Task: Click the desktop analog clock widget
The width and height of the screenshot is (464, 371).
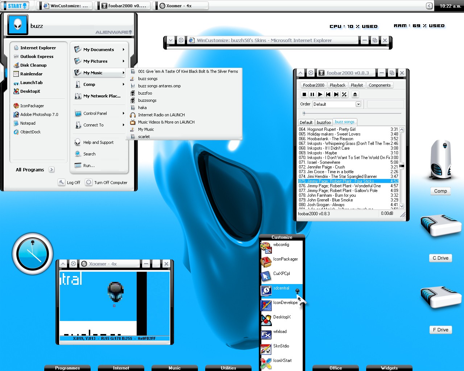Action: [x=33, y=254]
